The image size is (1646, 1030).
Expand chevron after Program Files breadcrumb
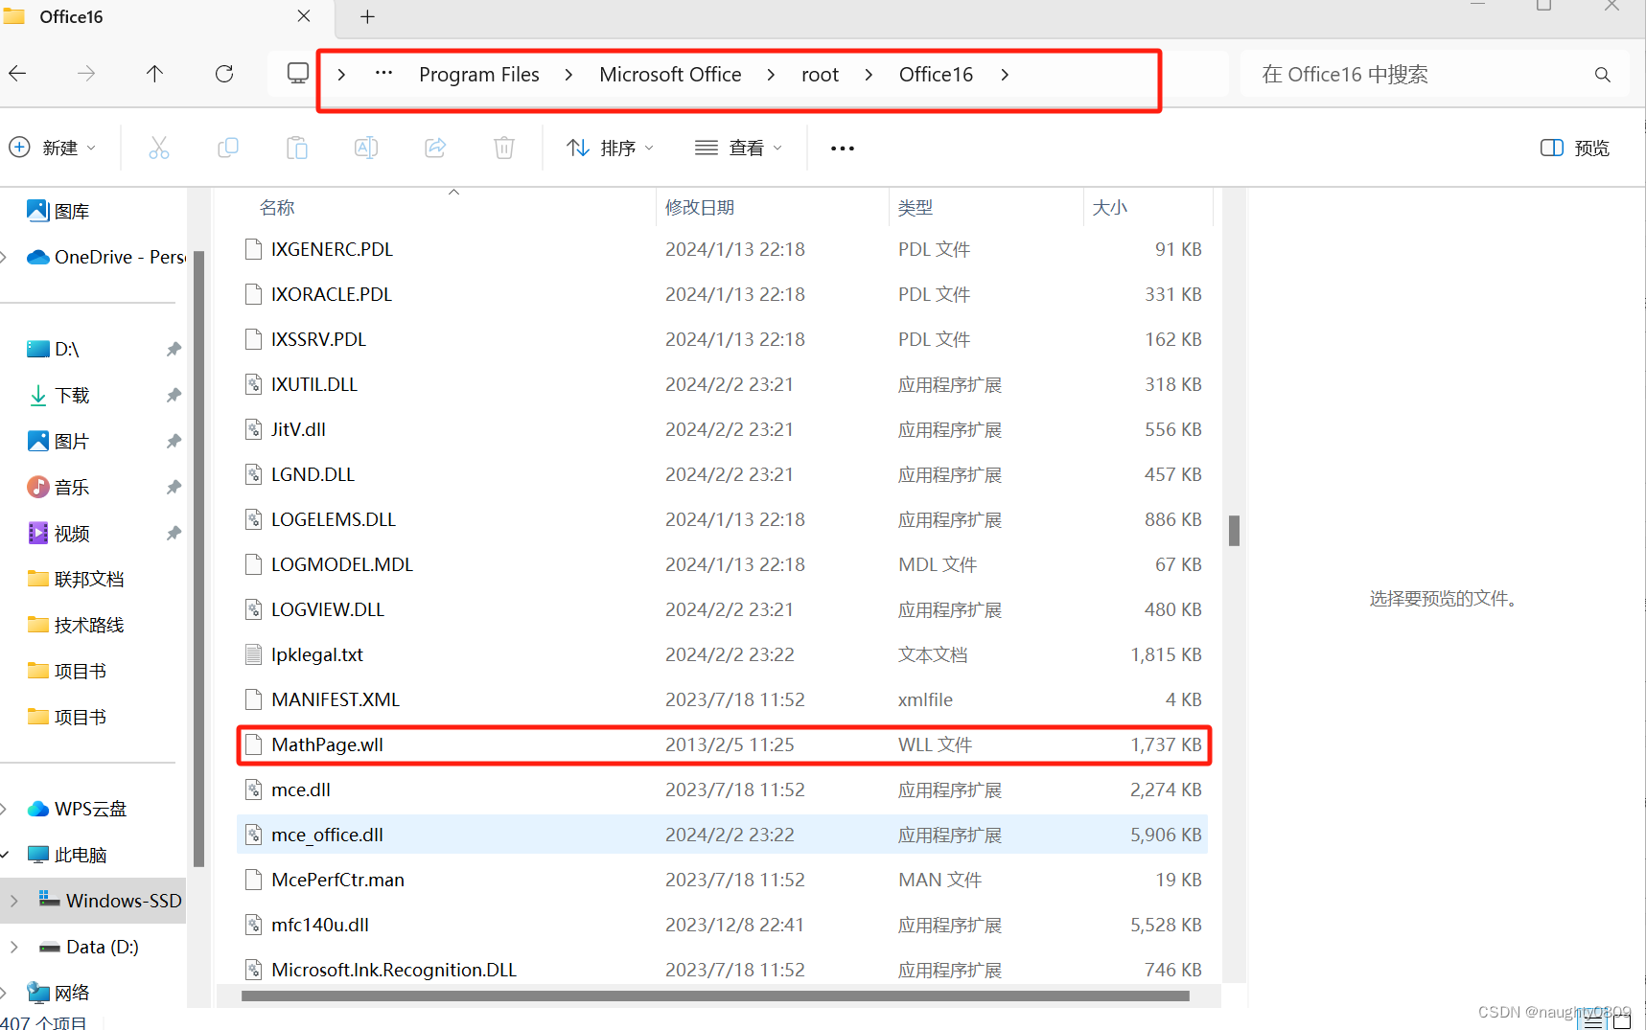(568, 75)
